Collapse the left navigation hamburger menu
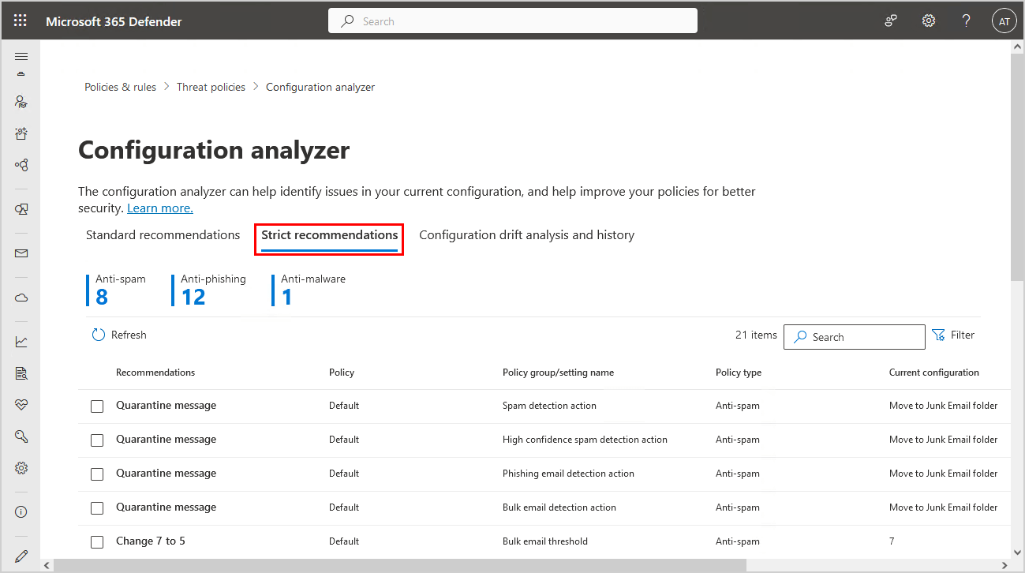Viewport: 1025px width, 573px height. coord(21,56)
